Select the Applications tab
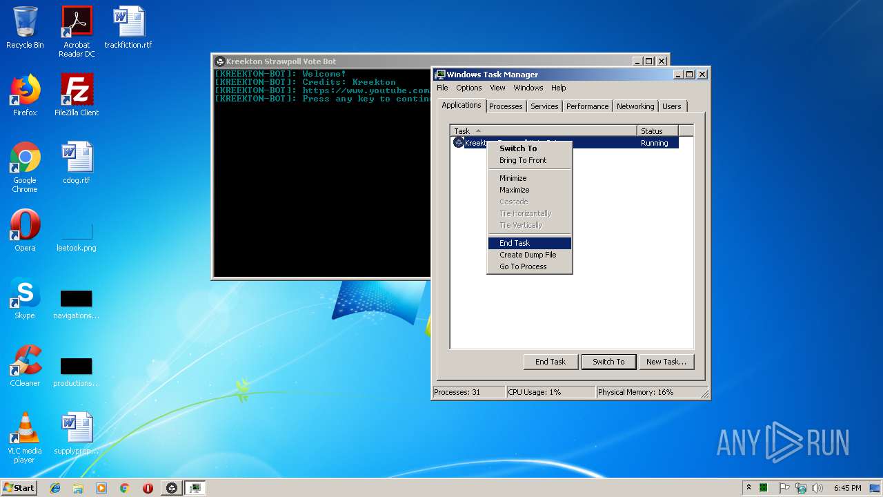 pyautogui.click(x=462, y=105)
